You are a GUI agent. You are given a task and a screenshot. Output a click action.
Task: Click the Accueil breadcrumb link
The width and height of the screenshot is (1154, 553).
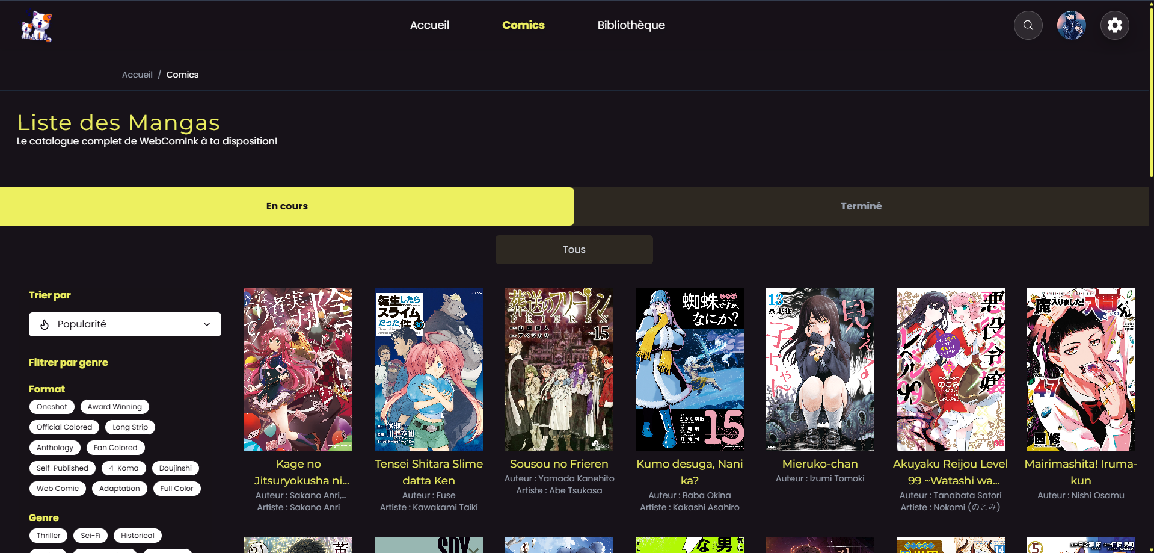(137, 75)
